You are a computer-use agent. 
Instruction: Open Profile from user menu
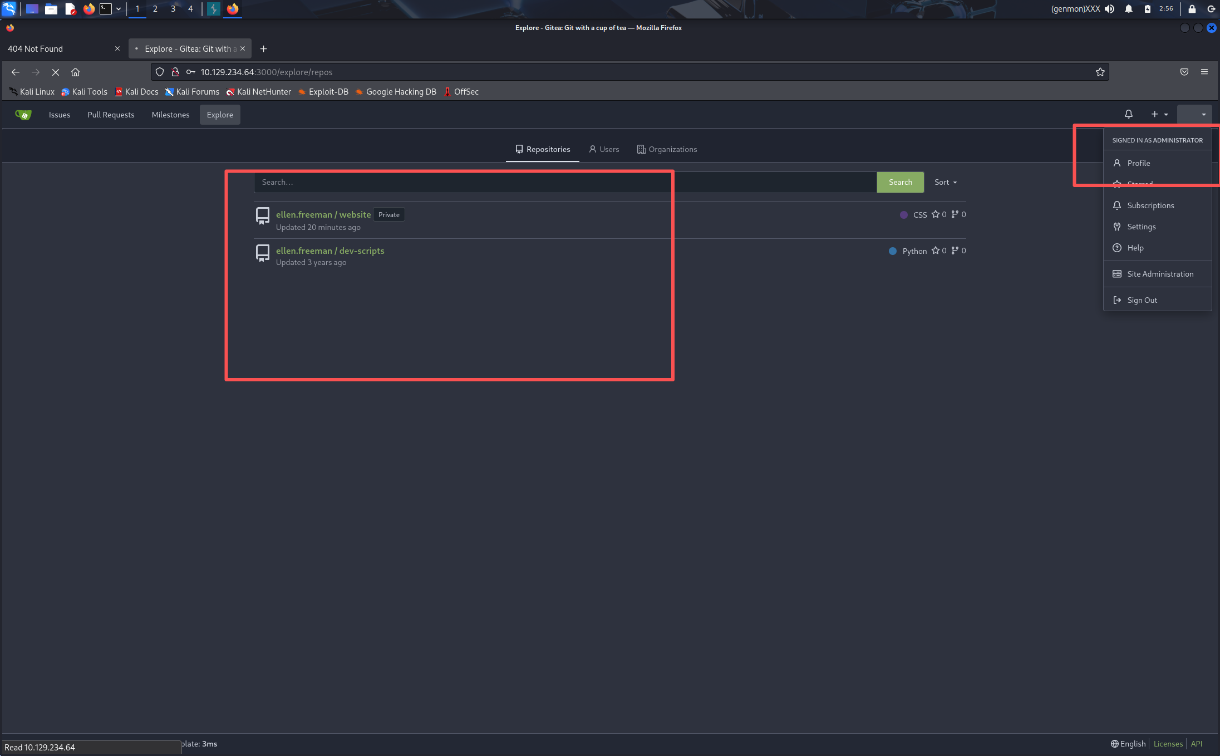point(1157,163)
